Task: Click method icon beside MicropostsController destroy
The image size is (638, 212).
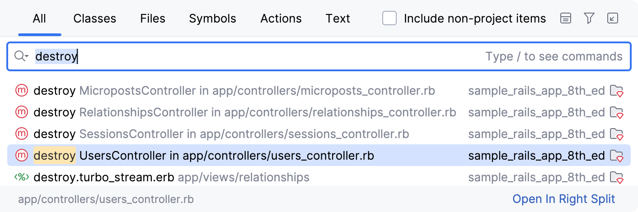Action: tap(21, 91)
